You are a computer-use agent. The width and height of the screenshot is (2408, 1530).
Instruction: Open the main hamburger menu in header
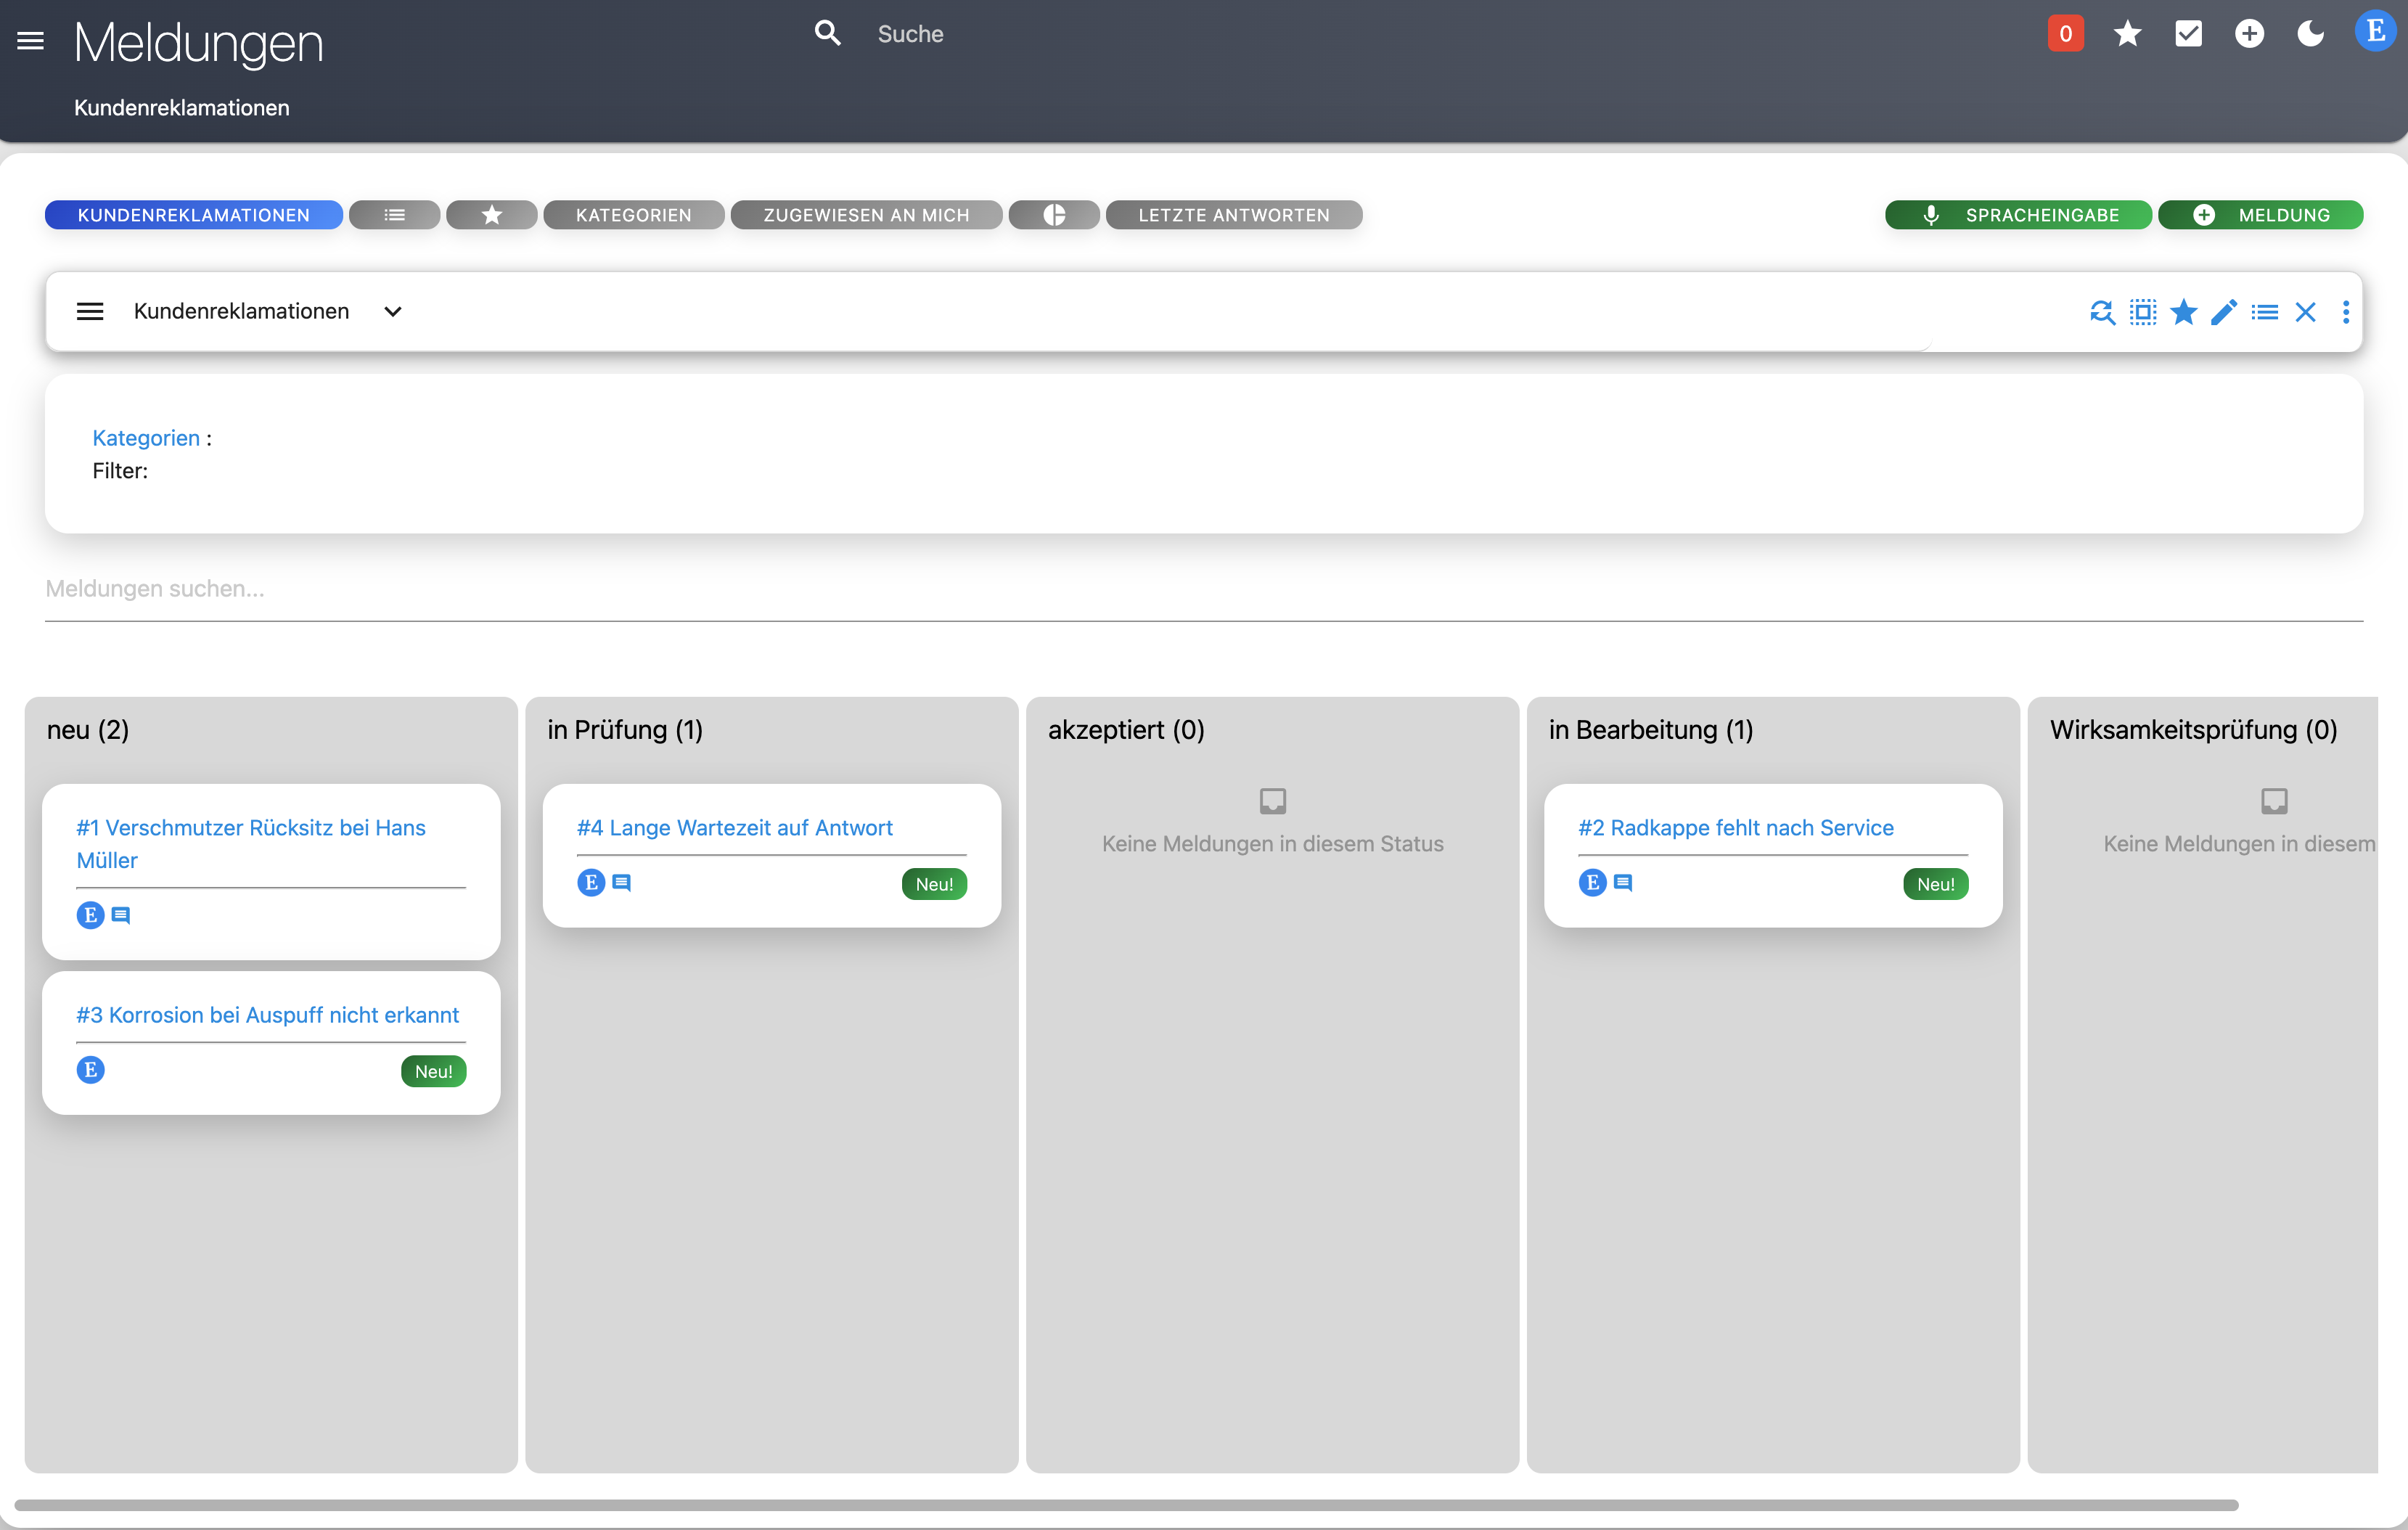point(31,41)
